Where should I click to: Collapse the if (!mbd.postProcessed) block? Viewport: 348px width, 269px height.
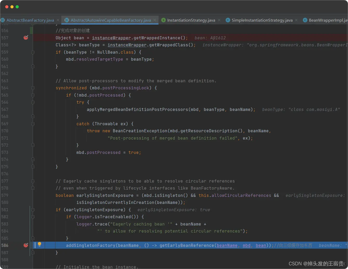(x=33, y=95)
